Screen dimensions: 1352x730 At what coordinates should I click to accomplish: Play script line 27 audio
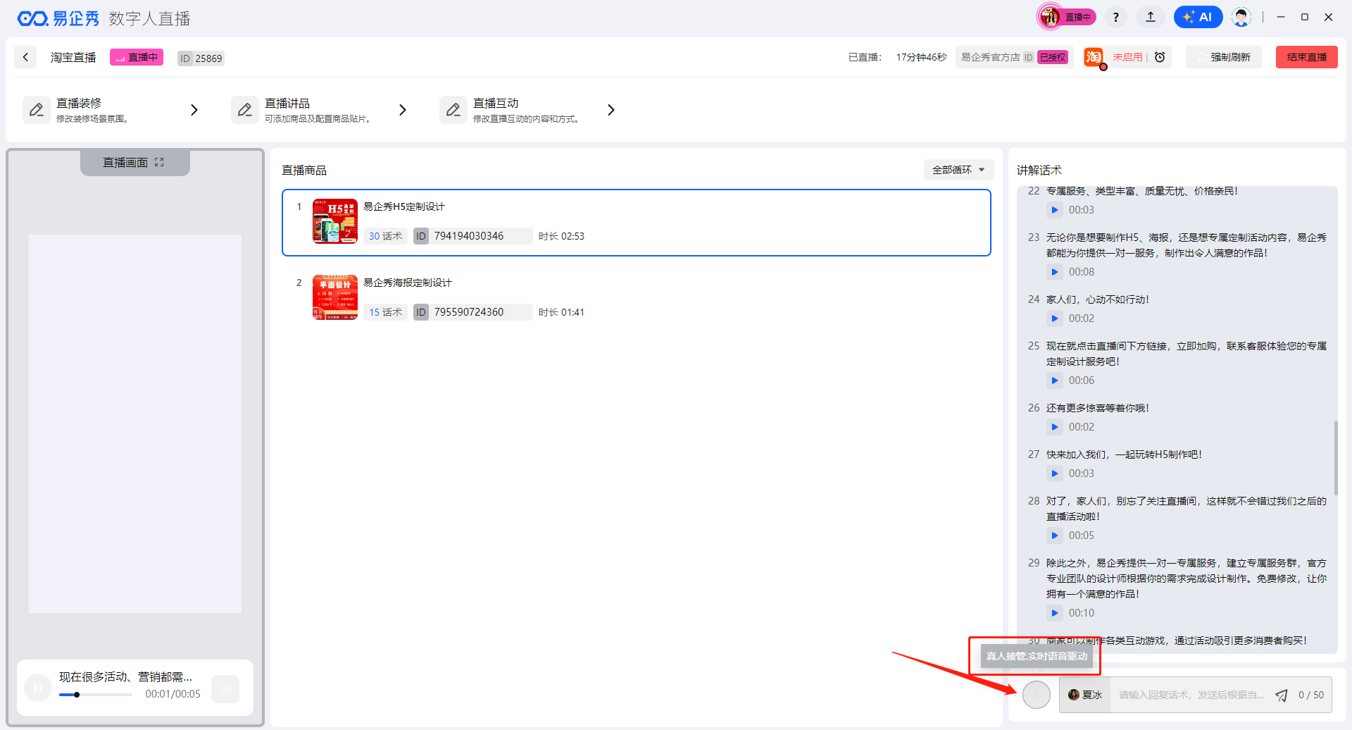click(x=1054, y=474)
